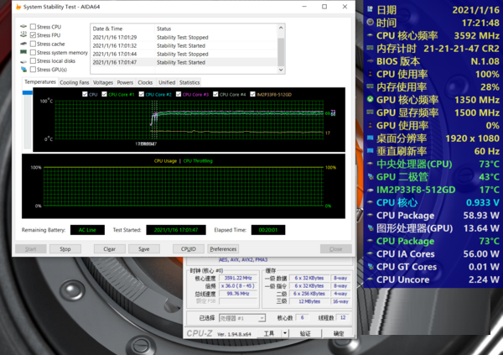Open the Statistics tab
The height and width of the screenshot is (355, 503).
(189, 82)
